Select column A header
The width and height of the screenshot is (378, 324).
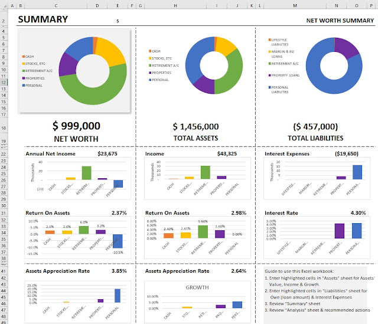pos(12,5)
